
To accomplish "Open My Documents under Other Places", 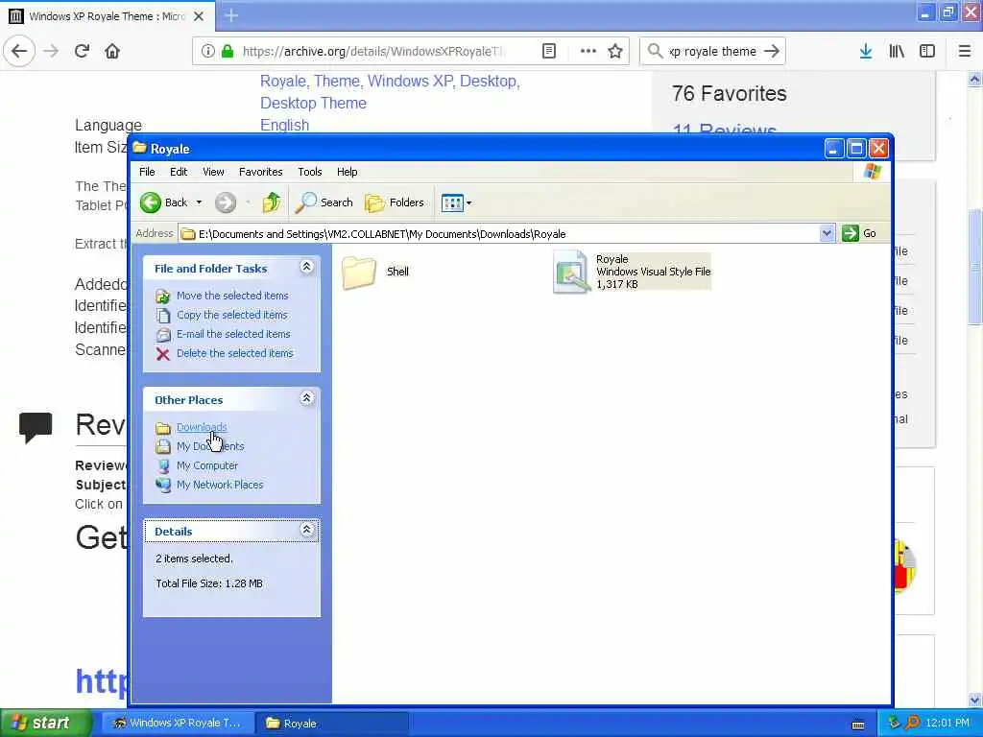I will (x=210, y=446).
